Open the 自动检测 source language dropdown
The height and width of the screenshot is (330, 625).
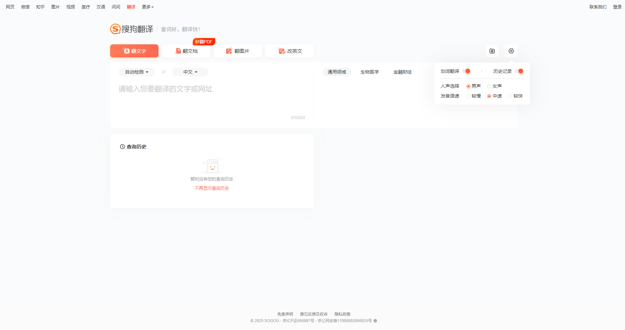[136, 72]
